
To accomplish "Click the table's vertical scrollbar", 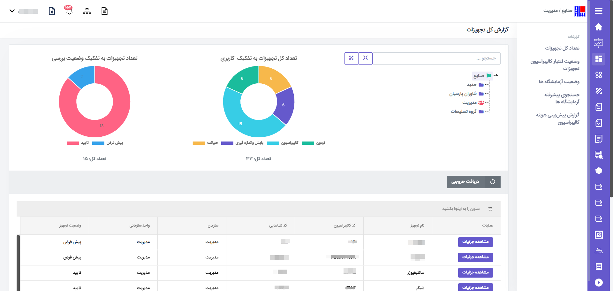I will [18, 263].
